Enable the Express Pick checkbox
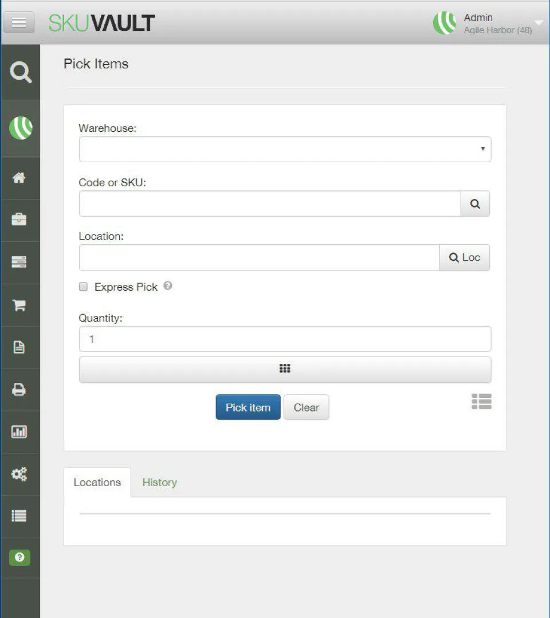Image resolution: width=550 pixels, height=618 pixels. click(x=83, y=286)
